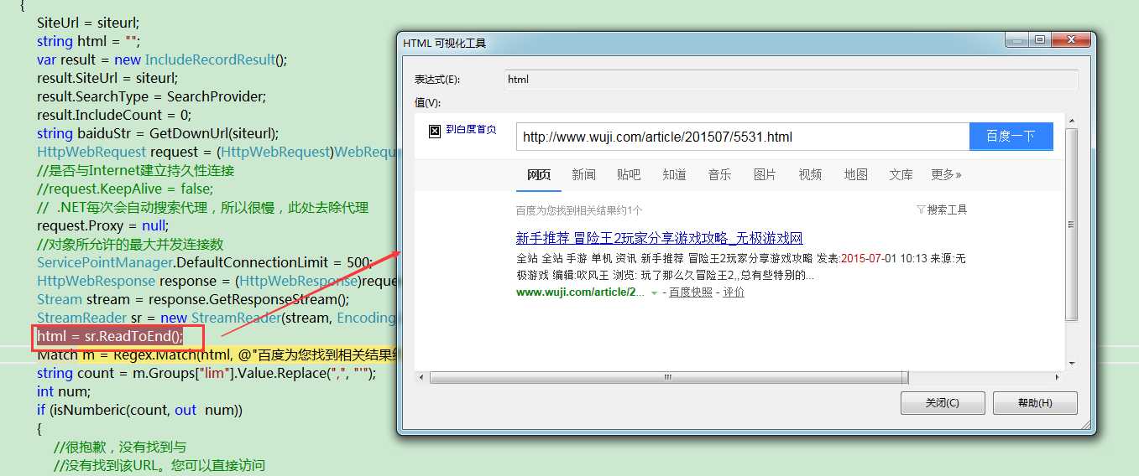Viewport: 1139px width, 476px height.
Task: Open the result link 新手推荐 冒险王2玩家分享游戏攻略
Action: click(x=660, y=238)
